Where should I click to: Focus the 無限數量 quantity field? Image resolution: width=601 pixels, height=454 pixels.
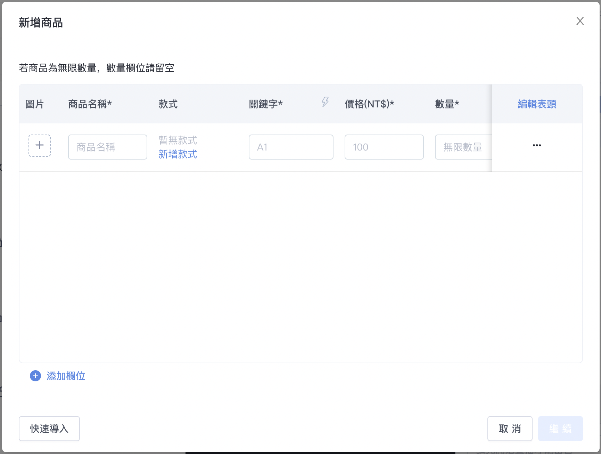463,147
